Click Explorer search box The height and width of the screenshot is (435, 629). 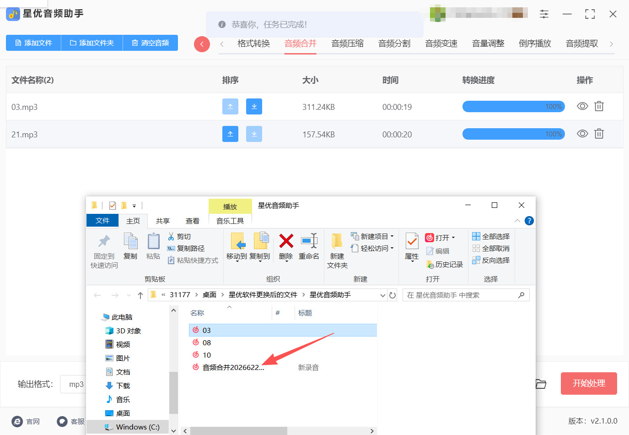coord(466,295)
